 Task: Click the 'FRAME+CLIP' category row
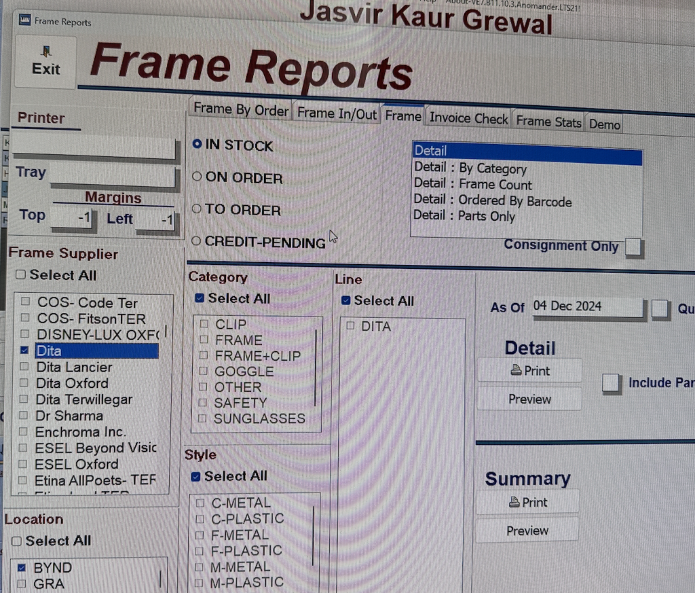tap(257, 356)
